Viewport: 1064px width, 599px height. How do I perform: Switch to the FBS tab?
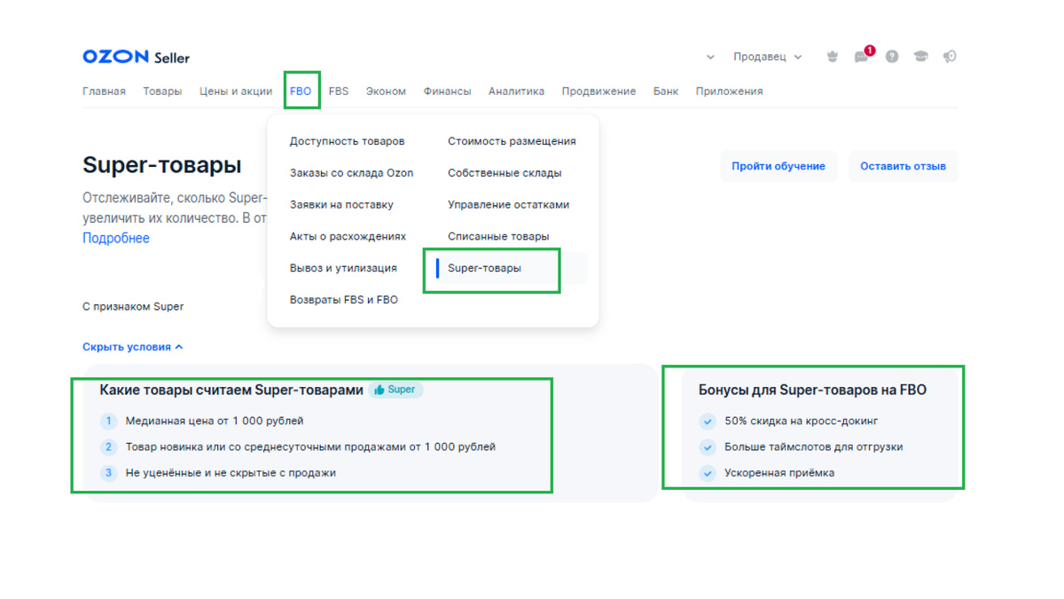coord(338,90)
